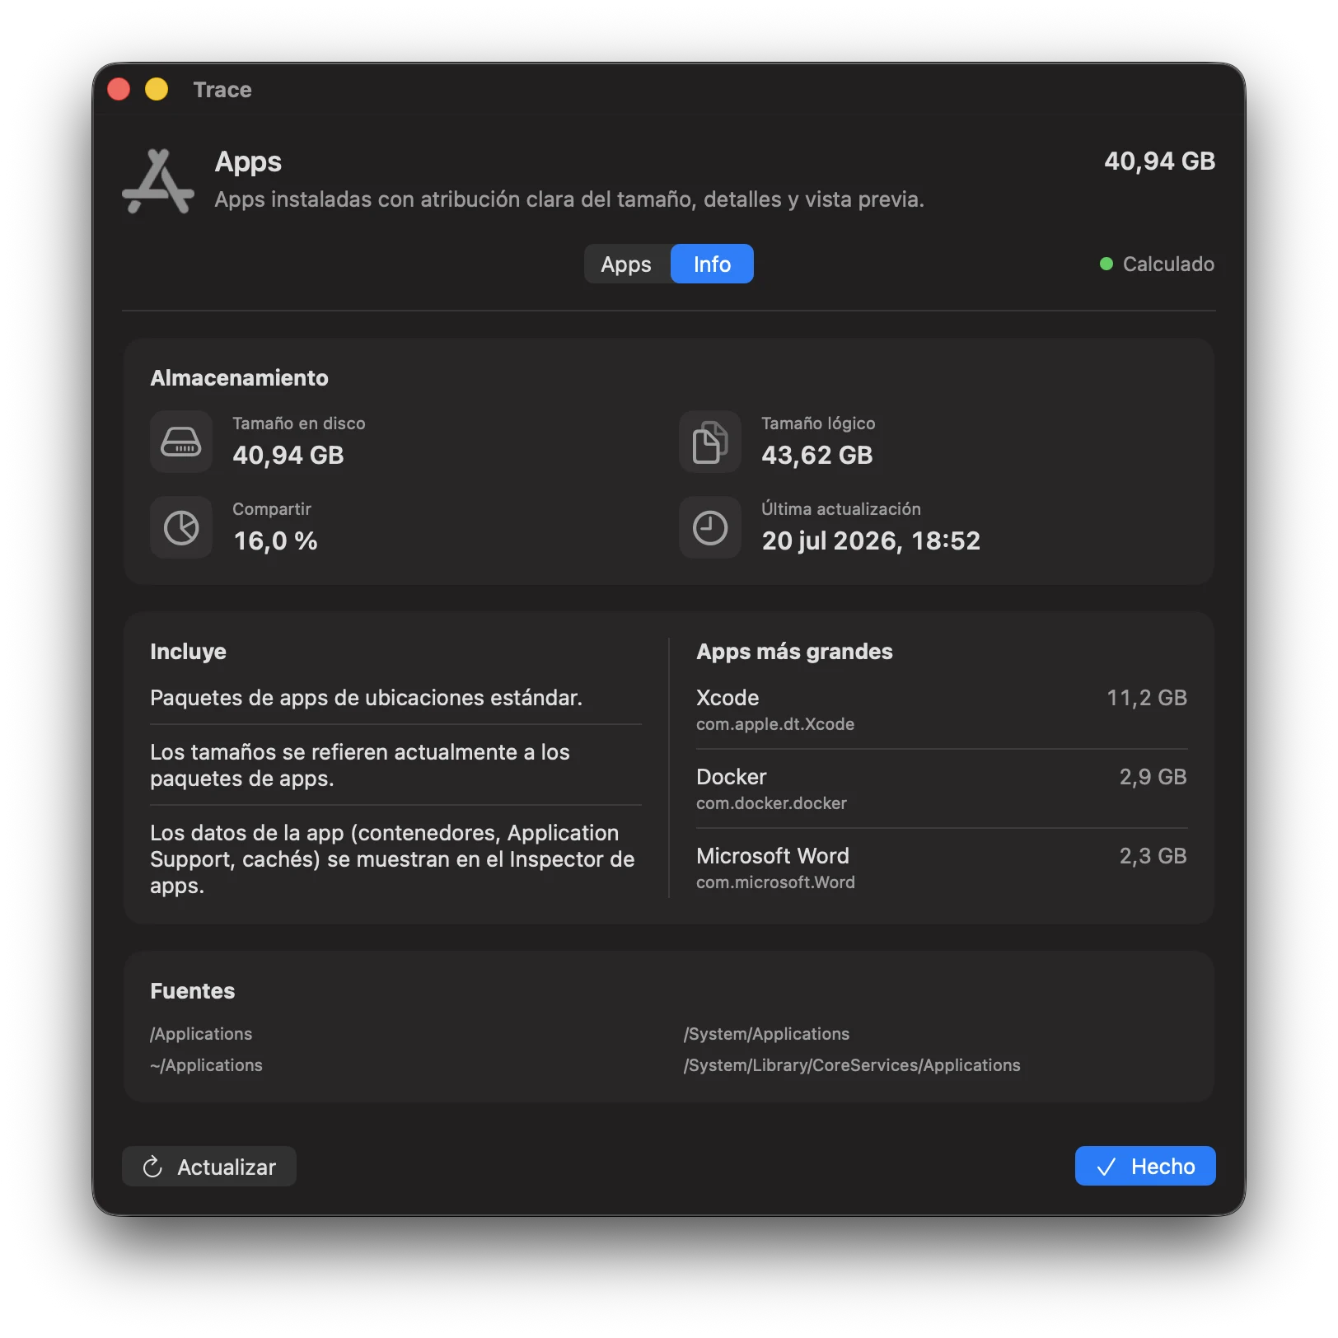Click the 43,62 GB logical size value
Screen dimensions: 1338x1338
click(816, 455)
